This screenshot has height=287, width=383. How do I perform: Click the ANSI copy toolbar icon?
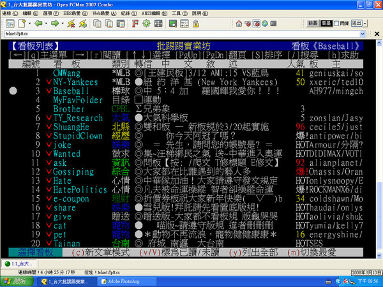109,24
